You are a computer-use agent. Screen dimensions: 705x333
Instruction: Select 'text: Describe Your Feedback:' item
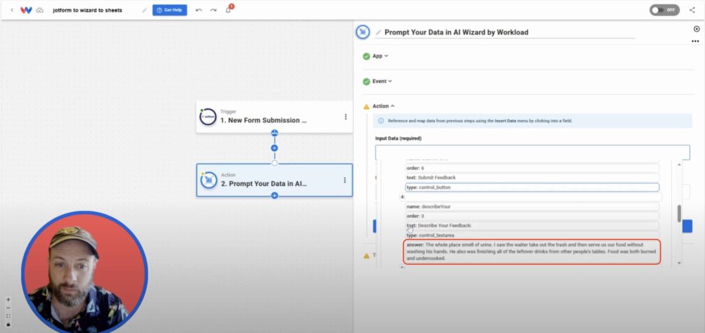coord(532,225)
